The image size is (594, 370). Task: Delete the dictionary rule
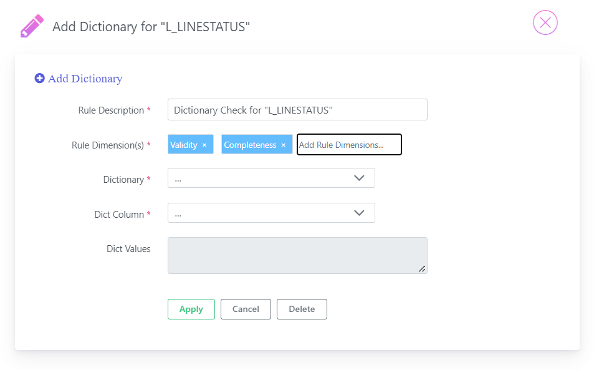(302, 309)
